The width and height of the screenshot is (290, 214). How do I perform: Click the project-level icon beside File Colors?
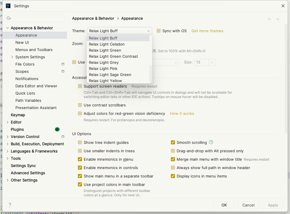point(63,64)
